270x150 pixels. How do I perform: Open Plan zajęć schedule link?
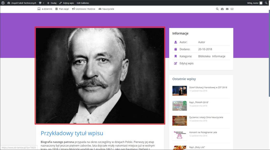click(64, 9)
